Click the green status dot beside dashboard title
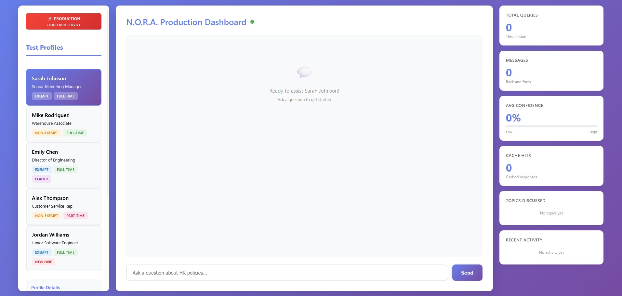Screen dimensions: 622x296 click(252, 22)
